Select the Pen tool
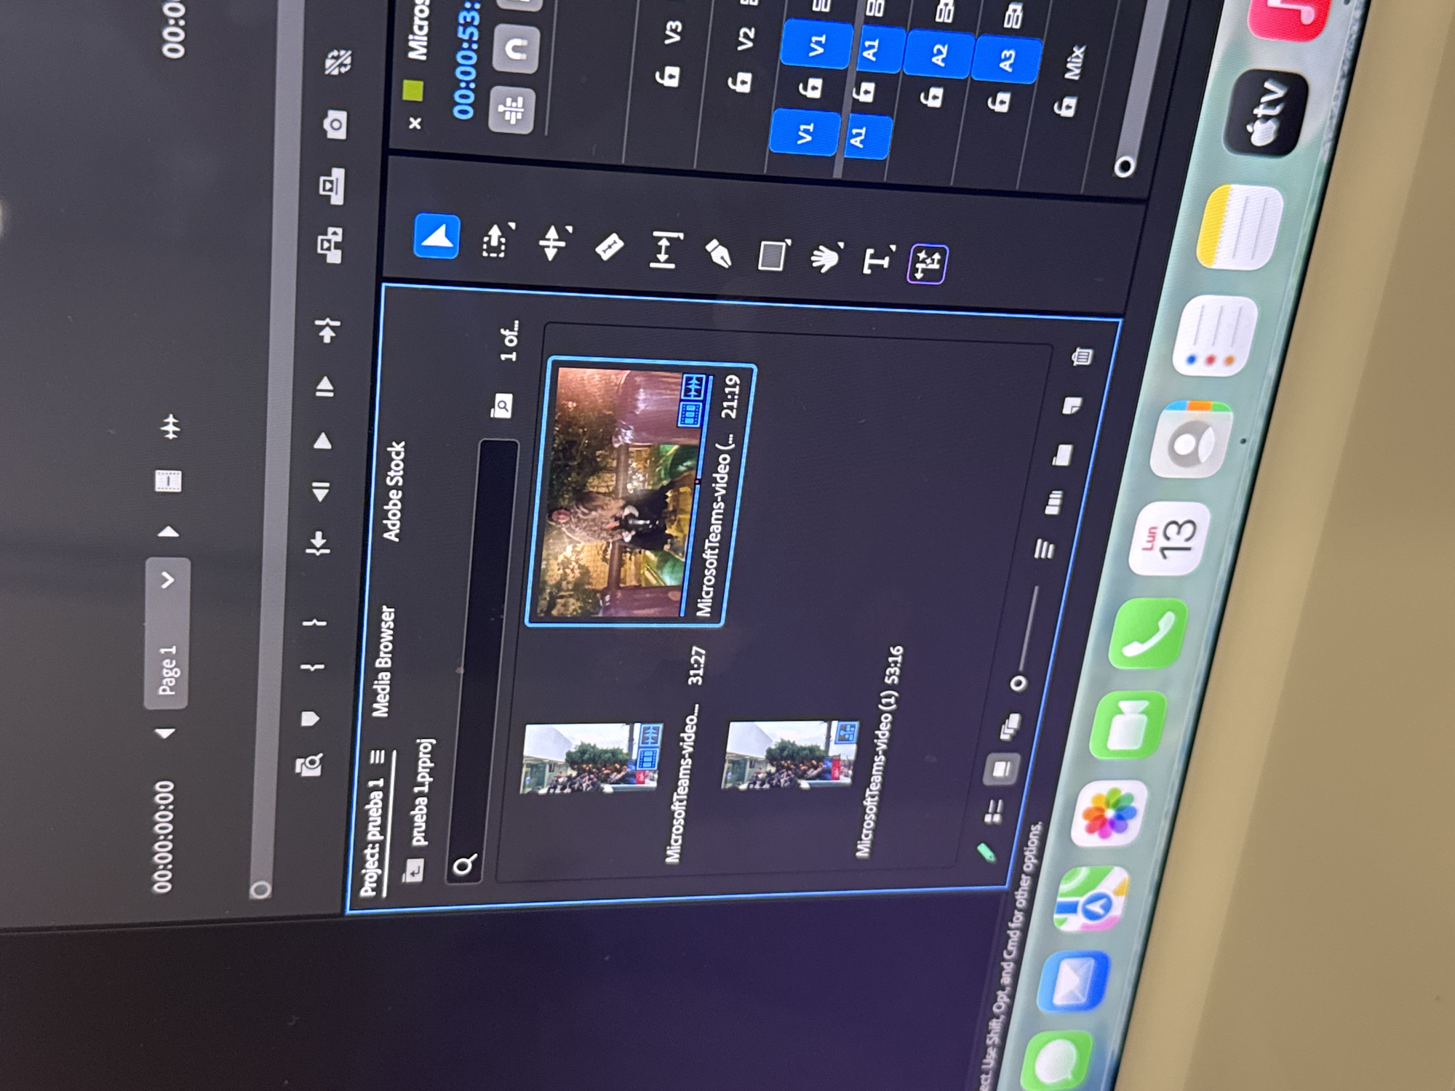 pyautogui.click(x=718, y=254)
